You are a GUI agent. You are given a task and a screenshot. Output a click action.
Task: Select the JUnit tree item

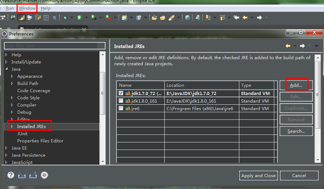point(22,134)
